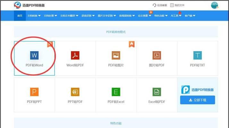Click the user avatar in the header

point(215,5)
